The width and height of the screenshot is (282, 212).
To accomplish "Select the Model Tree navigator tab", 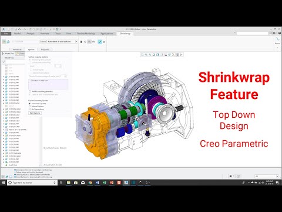I will coord(8,54).
